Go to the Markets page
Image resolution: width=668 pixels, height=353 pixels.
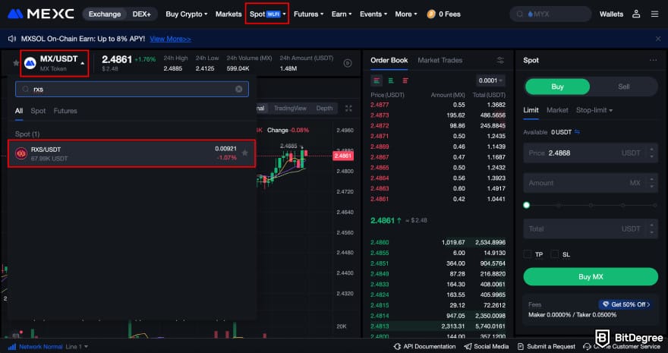pyautogui.click(x=228, y=14)
